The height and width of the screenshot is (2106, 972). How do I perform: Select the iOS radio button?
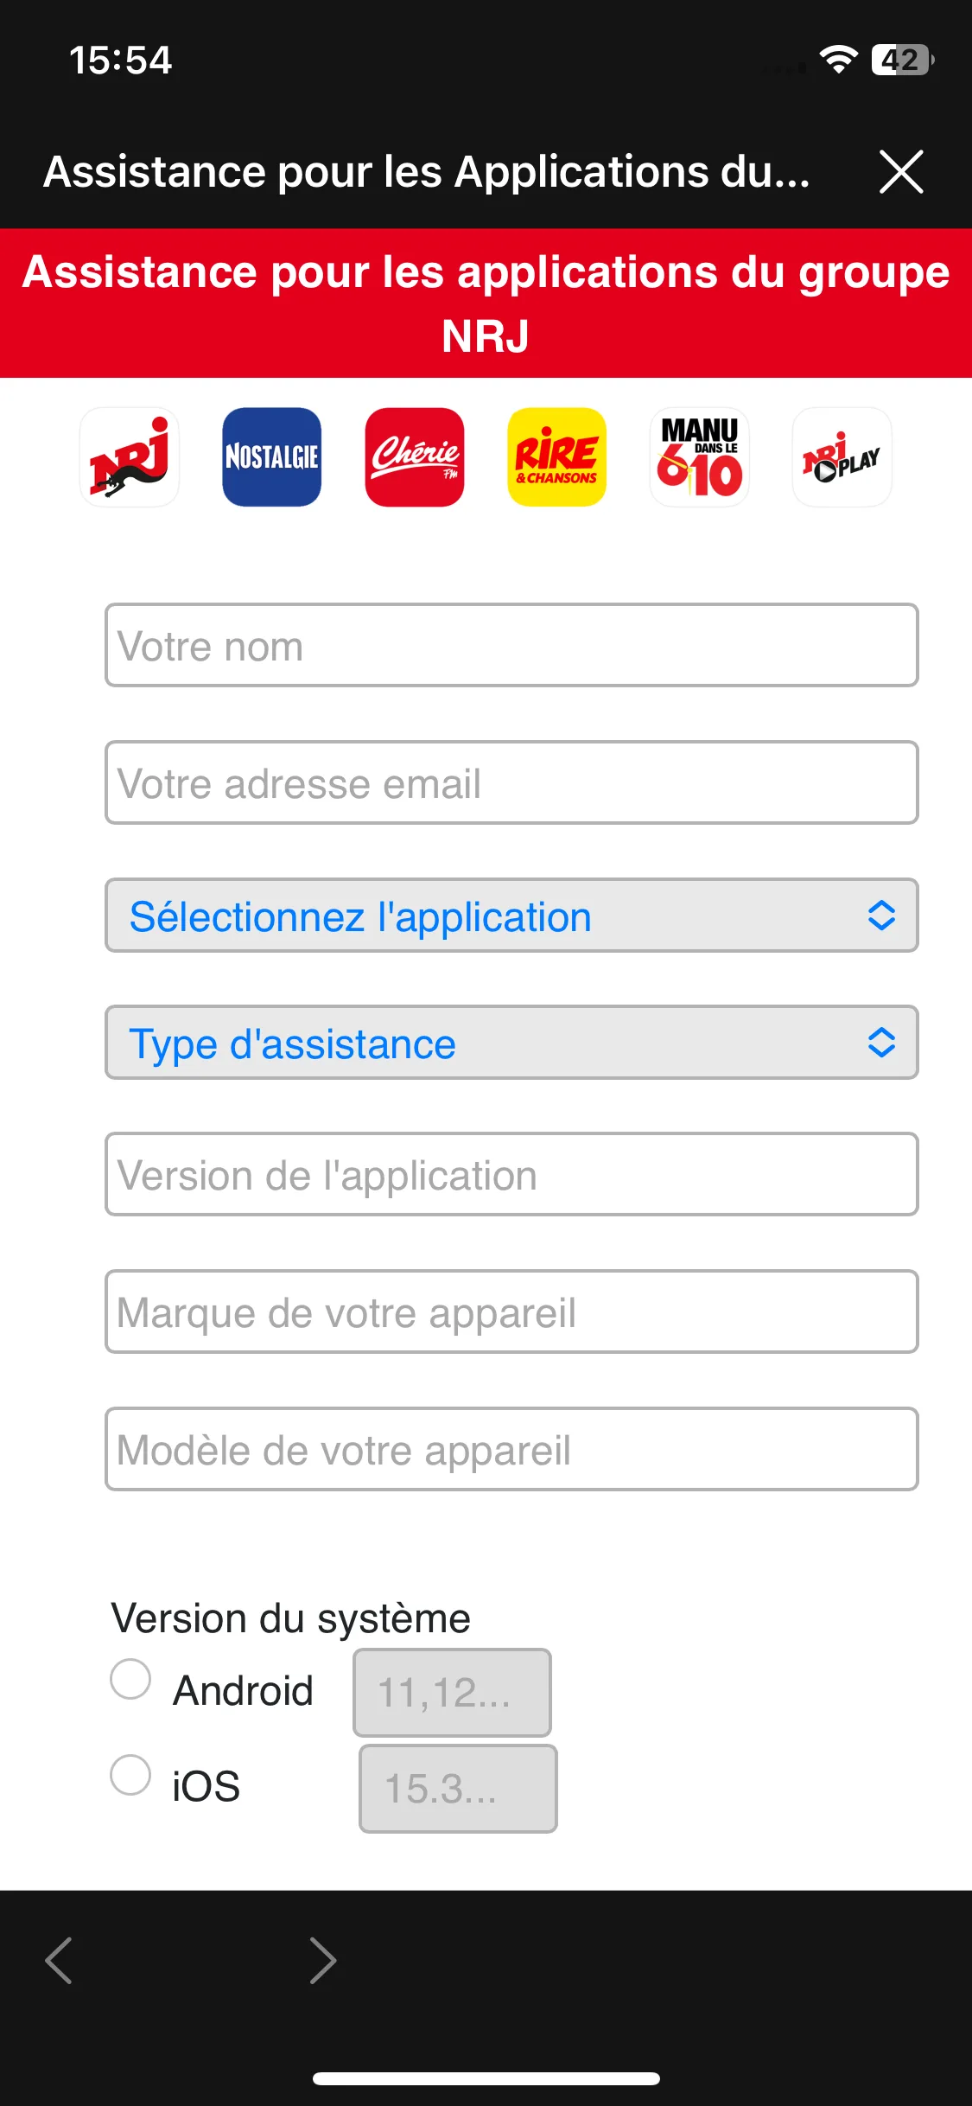(130, 1775)
